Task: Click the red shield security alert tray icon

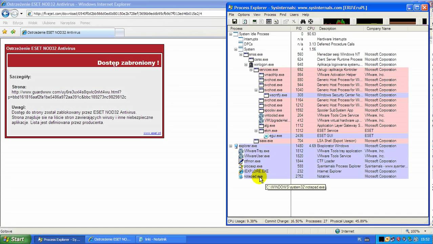Action: [x=399, y=239]
